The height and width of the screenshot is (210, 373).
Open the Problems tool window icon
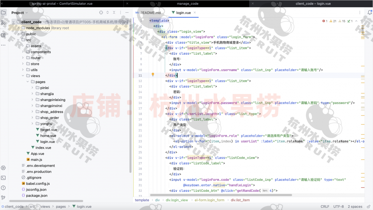(x=3, y=187)
